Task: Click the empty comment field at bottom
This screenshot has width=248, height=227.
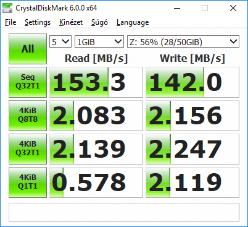Action: coord(124,212)
